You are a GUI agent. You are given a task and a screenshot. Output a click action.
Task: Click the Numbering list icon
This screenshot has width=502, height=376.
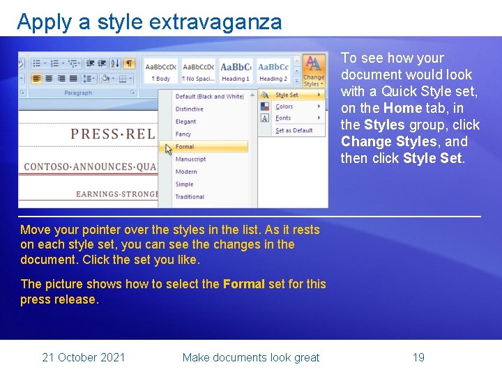[55, 63]
